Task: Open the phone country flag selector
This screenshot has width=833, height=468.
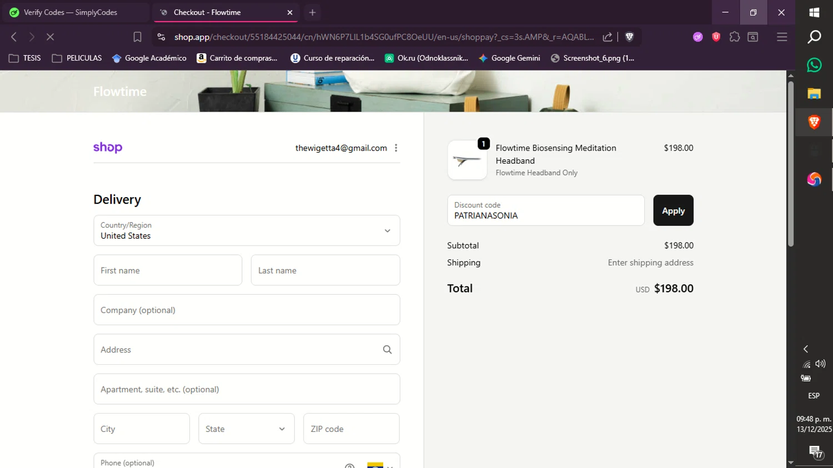Action: (380, 465)
